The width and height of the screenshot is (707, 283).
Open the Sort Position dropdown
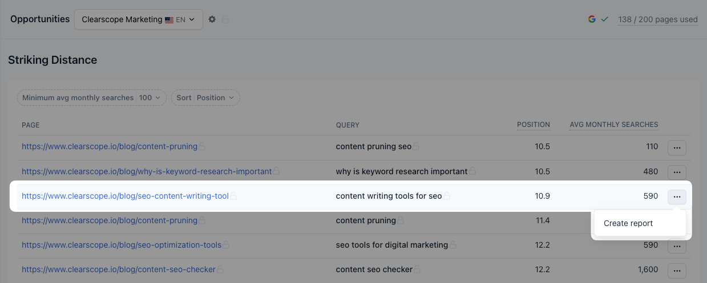click(205, 98)
